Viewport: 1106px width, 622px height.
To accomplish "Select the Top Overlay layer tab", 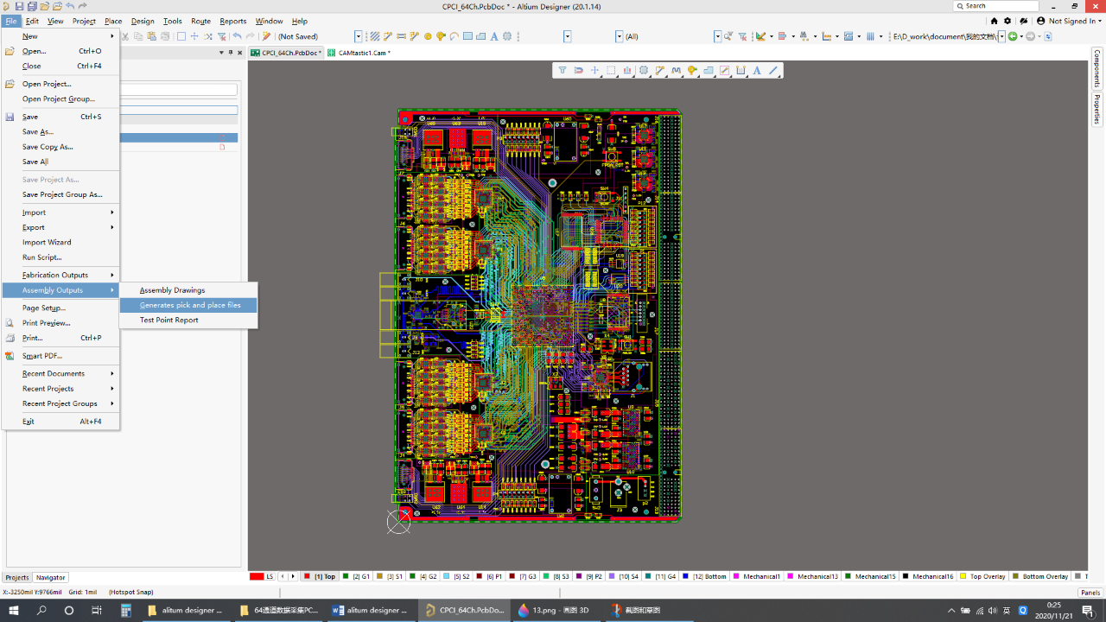I will tap(982, 576).
